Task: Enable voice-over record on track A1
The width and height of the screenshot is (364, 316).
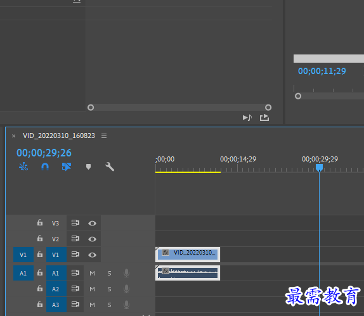Action: tap(127, 273)
